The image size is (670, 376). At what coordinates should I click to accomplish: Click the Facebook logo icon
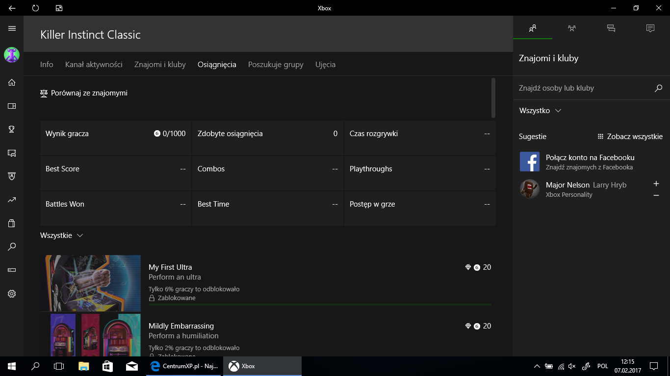coord(530,162)
